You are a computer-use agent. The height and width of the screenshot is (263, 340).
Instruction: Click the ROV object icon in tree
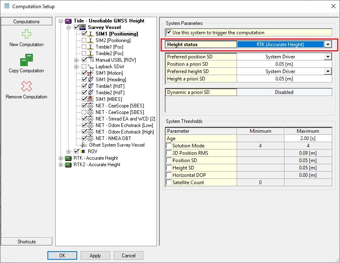(83, 152)
